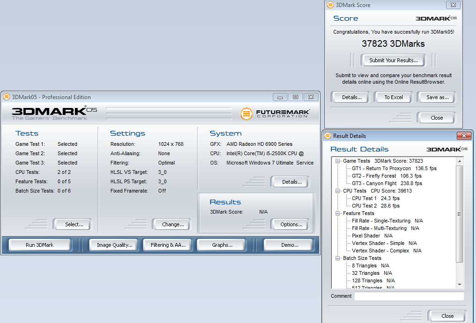Select GT3 - Canyon Flight row

387,184
